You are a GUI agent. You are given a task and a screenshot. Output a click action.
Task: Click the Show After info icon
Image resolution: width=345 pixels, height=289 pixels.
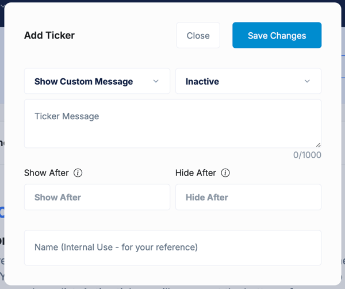78,173
